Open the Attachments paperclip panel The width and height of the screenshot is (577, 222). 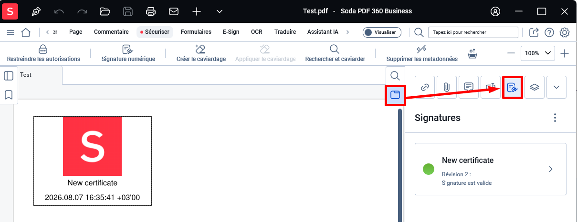pyautogui.click(x=447, y=87)
